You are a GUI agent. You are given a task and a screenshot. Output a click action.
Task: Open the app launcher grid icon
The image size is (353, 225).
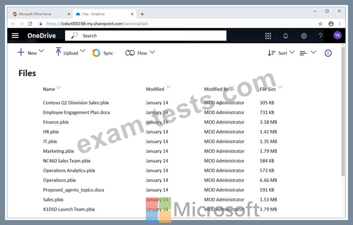click(268, 36)
